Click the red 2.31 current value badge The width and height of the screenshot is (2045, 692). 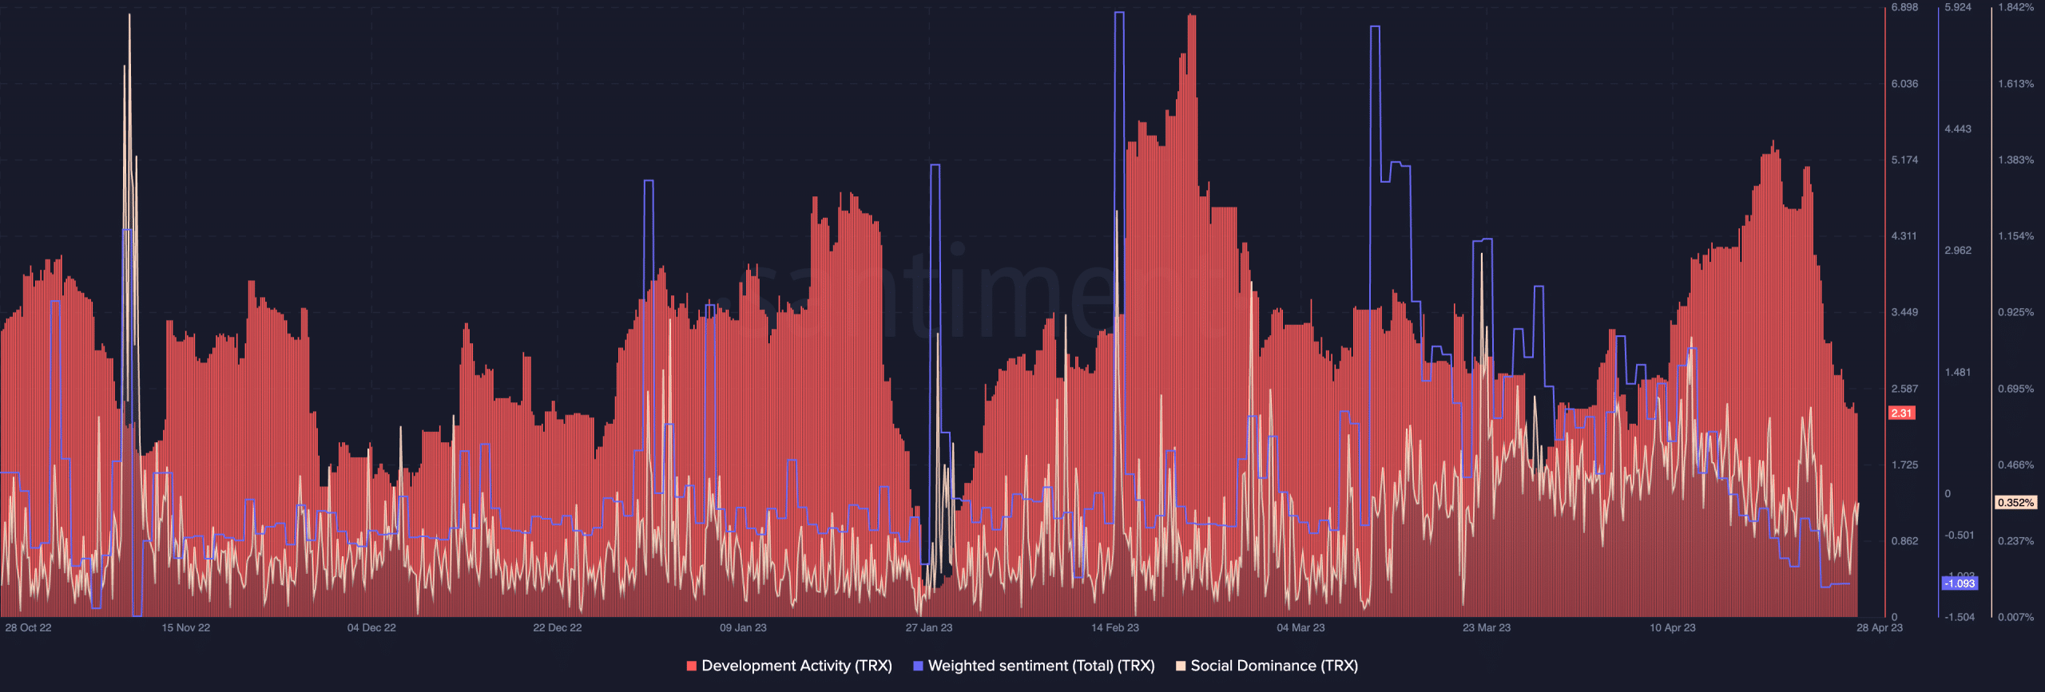point(1902,413)
